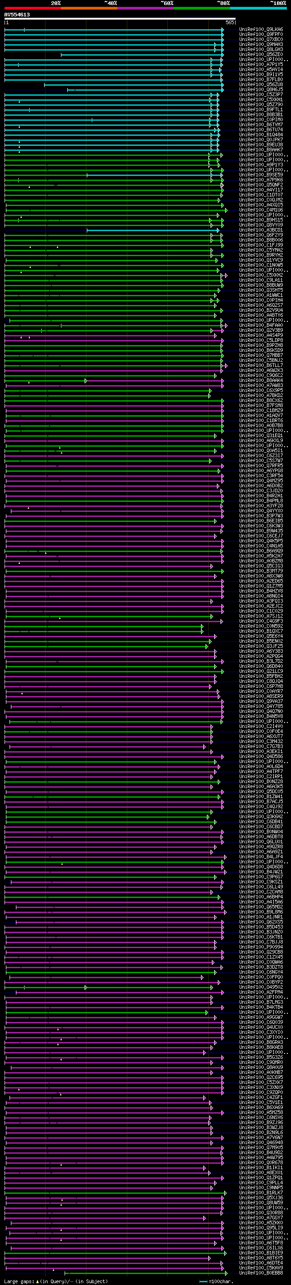Select hit UniRef100_Q9FPF0
The height and width of the screenshot is (1285, 291).
click(x=261, y=35)
